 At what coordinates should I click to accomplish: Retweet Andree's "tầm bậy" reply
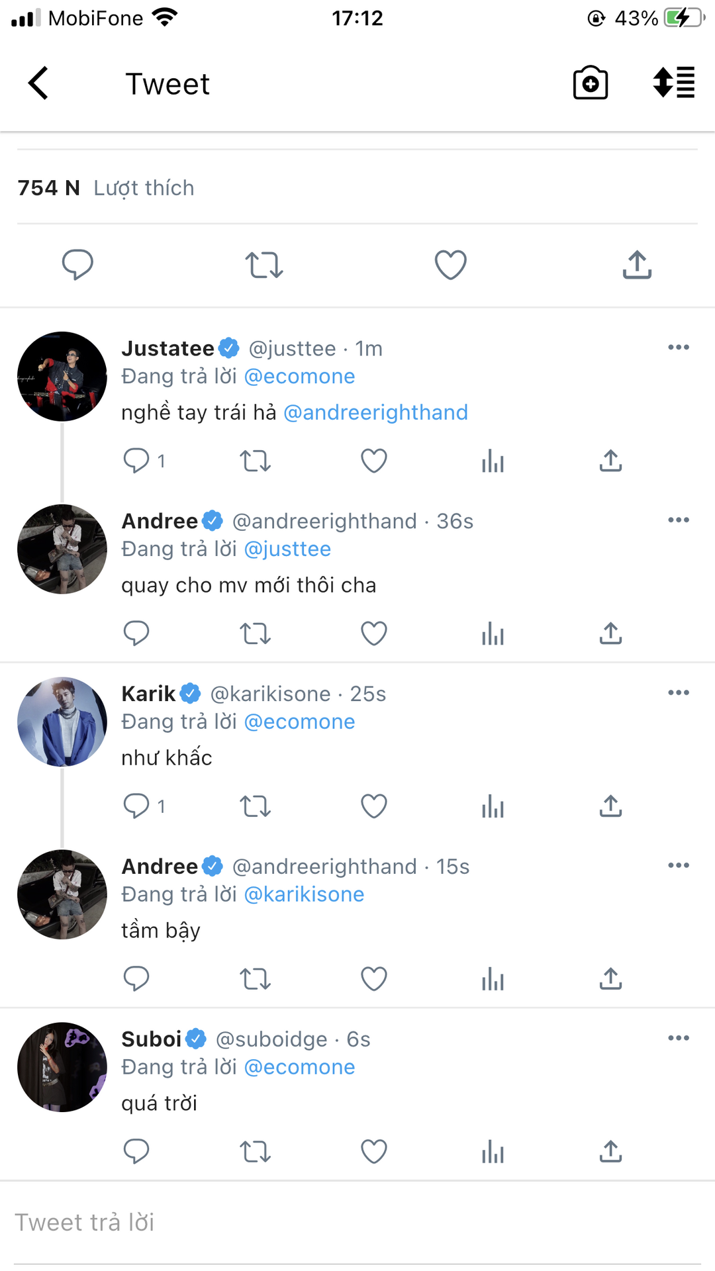coord(256,979)
